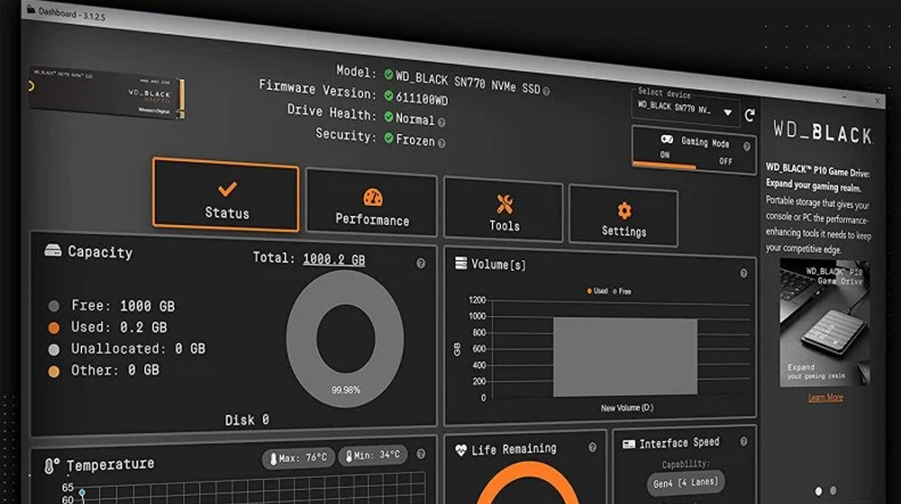Open the Capacity panel help icon
The height and width of the screenshot is (504, 901).
pyautogui.click(x=421, y=264)
